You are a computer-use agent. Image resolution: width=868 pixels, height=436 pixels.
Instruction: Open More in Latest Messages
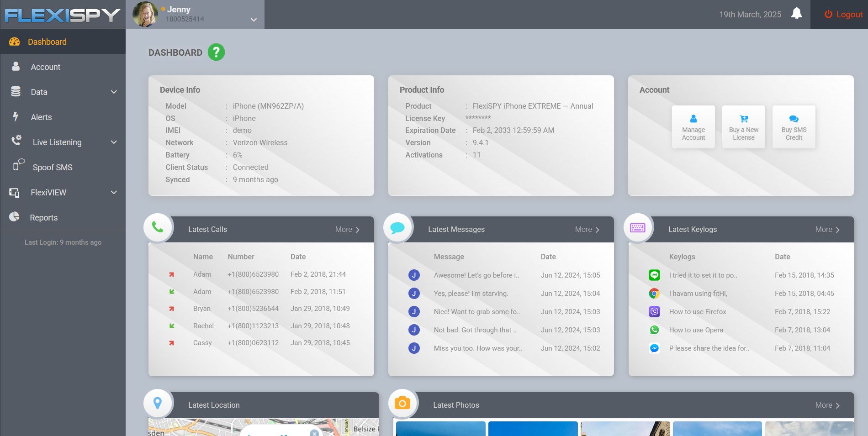point(587,230)
